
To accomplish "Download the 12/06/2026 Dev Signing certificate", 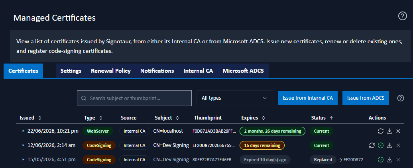I will coord(389,145).
